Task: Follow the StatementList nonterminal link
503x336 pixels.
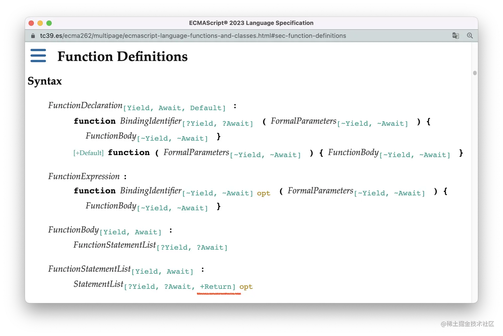Action: (x=98, y=284)
